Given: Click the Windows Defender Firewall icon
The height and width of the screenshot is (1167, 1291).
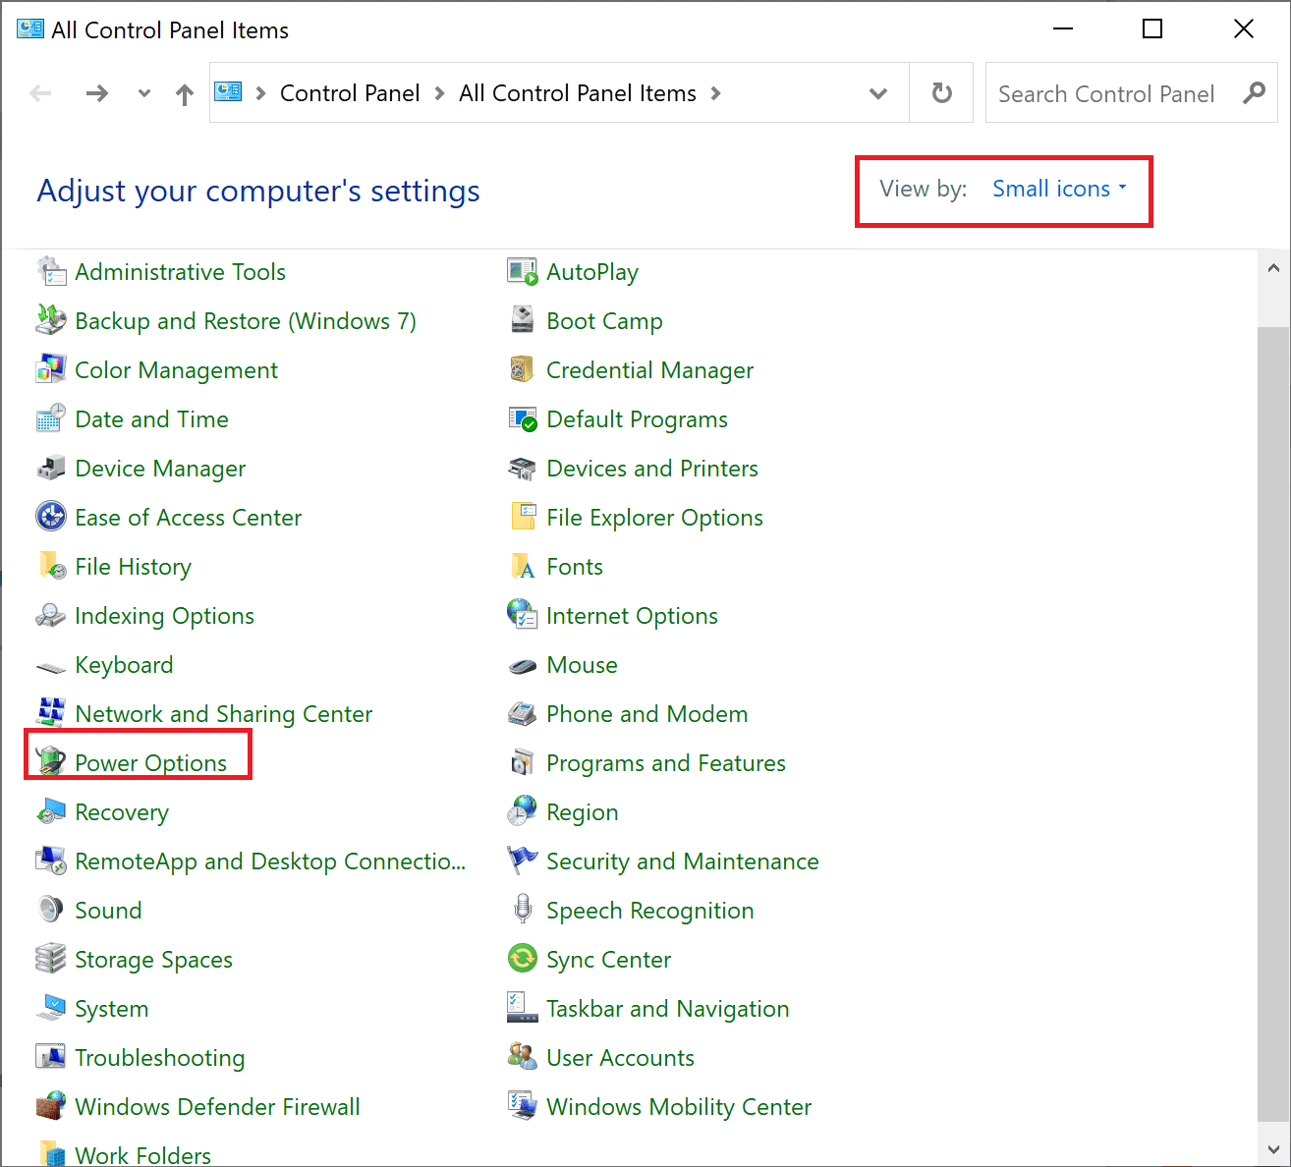Looking at the screenshot, I should point(51,1106).
